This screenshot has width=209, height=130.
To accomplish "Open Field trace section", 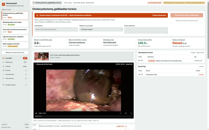I will click(15, 62).
